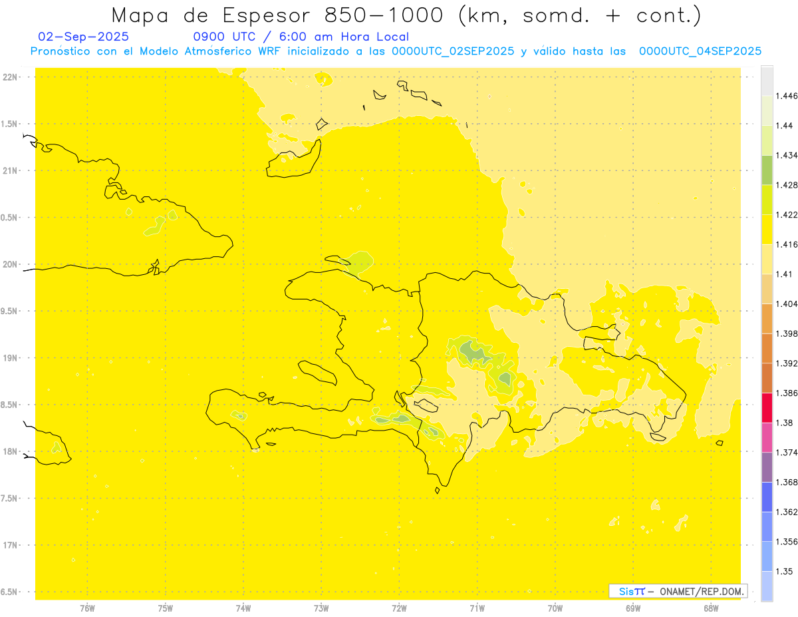Click the legend value "1.392"

[787, 363]
